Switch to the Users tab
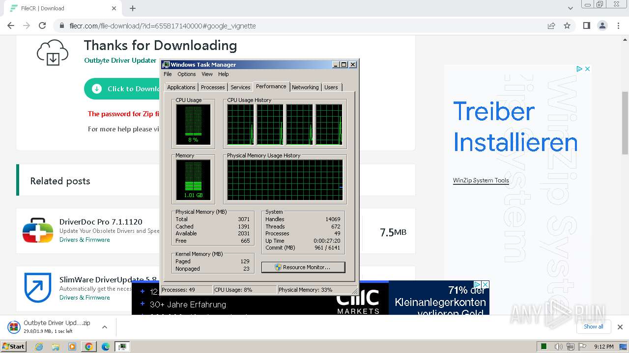 click(x=331, y=87)
